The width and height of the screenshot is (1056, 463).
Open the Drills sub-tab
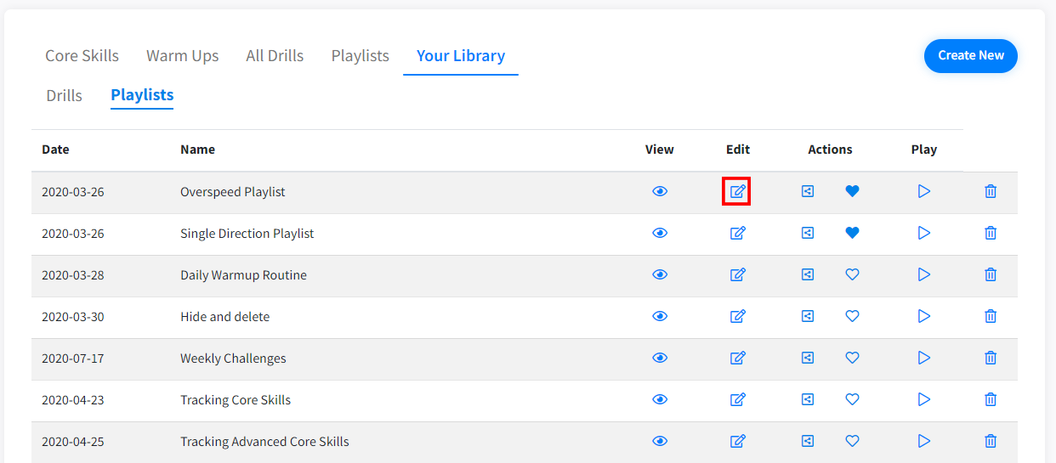point(65,95)
